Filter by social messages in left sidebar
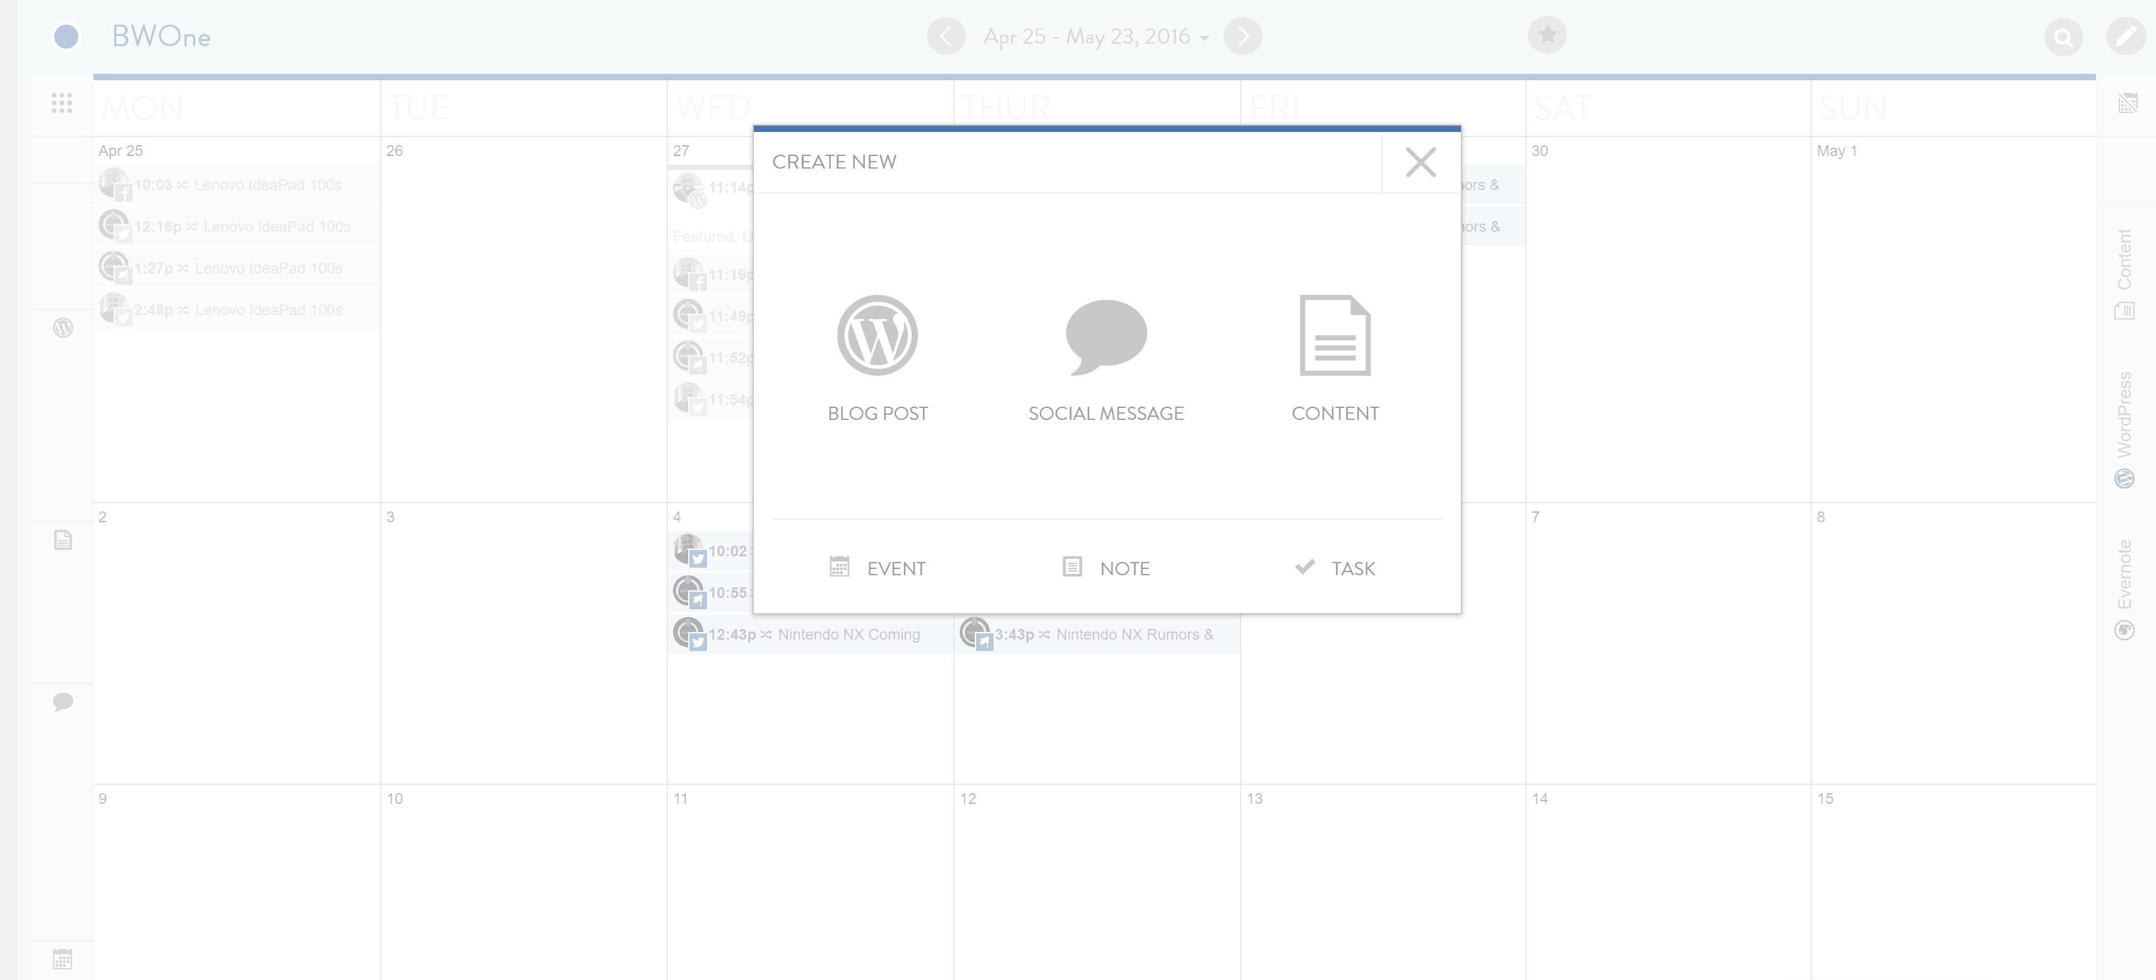 [63, 702]
